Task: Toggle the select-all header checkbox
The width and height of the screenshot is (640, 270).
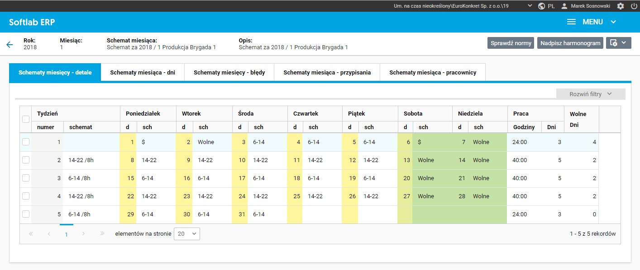Action: (26, 119)
